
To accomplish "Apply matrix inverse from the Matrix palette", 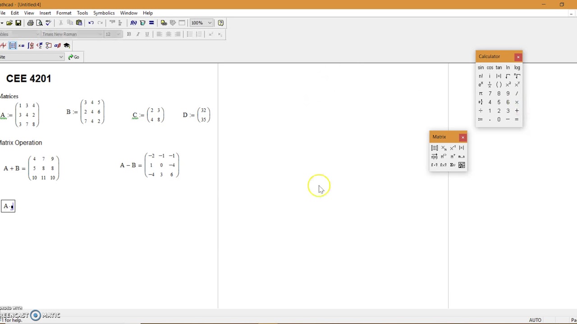I will click(x=453, y=148).
